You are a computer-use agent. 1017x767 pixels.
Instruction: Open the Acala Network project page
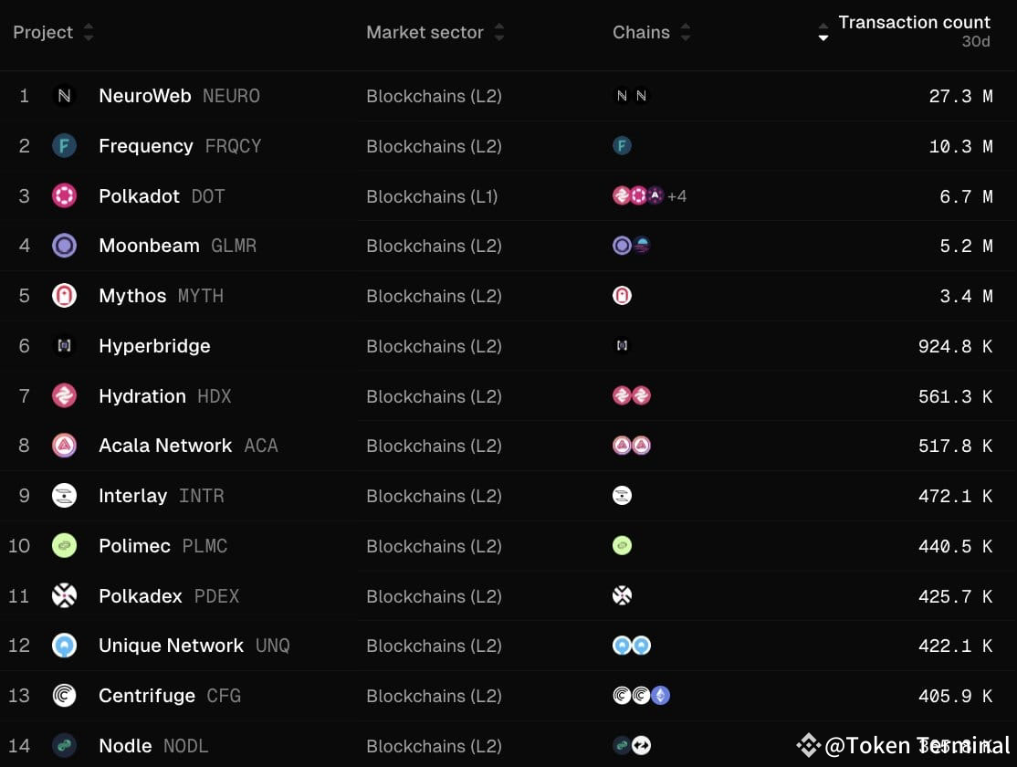(164, 446)
